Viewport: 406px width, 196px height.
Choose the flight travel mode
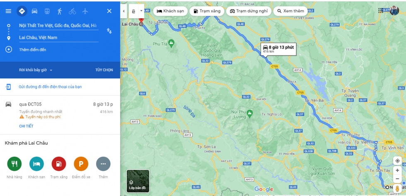coord(85,11)
